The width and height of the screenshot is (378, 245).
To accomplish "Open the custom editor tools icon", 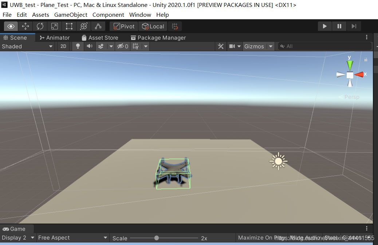I will coord(98,26).
